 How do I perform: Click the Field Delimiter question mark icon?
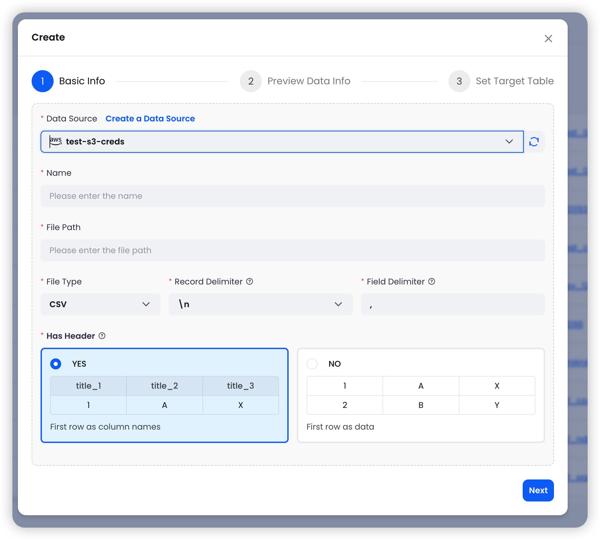pos(432,281)
